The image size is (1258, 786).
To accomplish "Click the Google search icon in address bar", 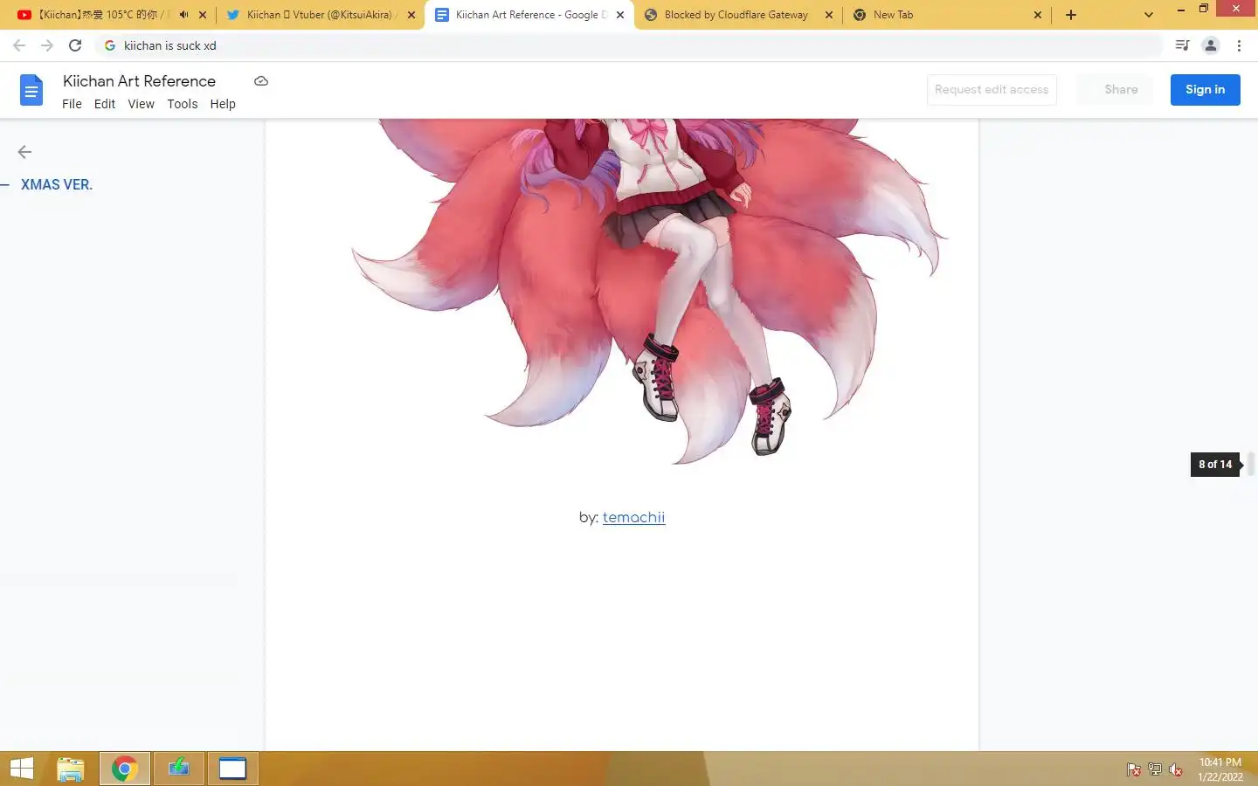I will click(110, 45).
